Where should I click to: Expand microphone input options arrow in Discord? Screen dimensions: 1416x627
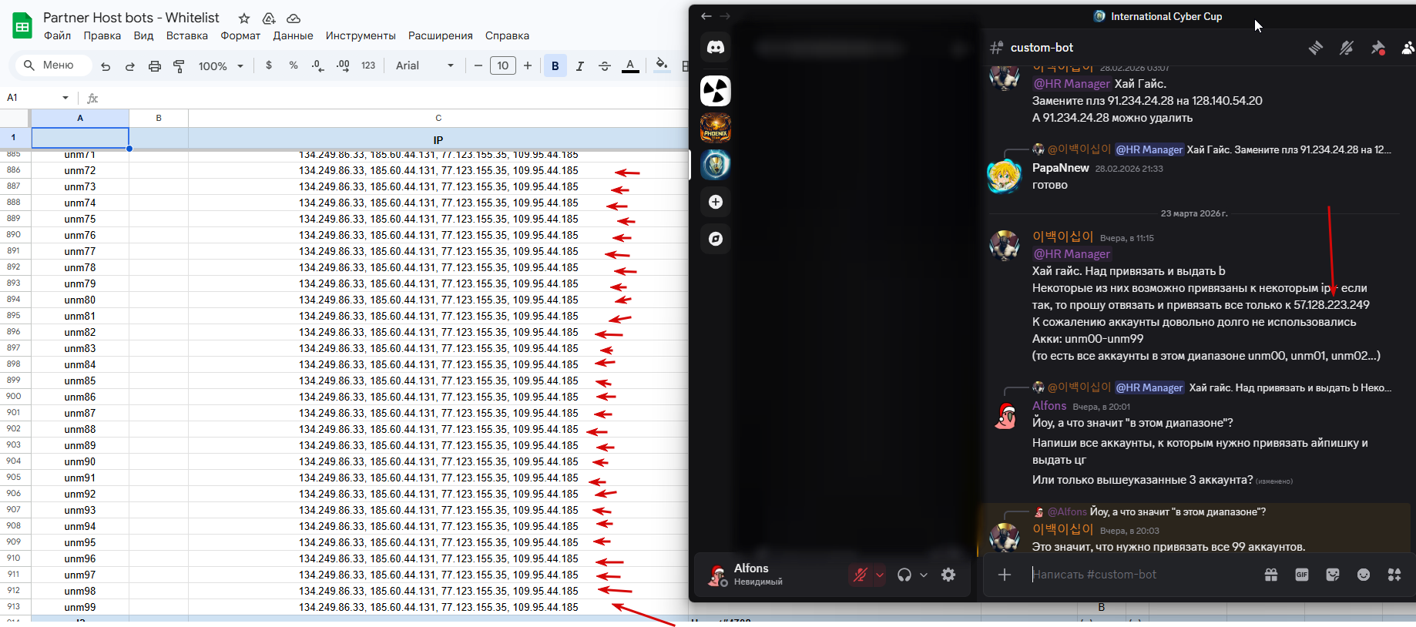pyautogui.click(x=879, y=575)
